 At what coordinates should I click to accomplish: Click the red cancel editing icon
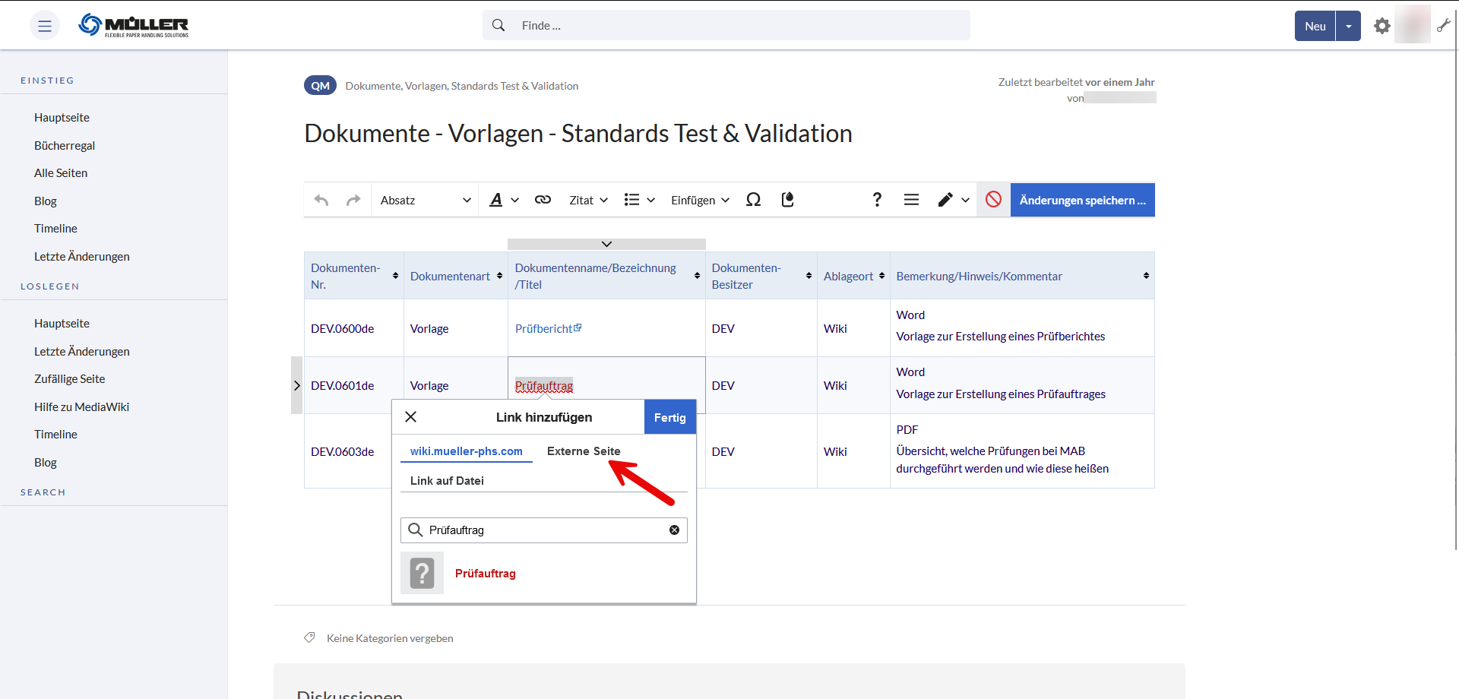(993, 200)
